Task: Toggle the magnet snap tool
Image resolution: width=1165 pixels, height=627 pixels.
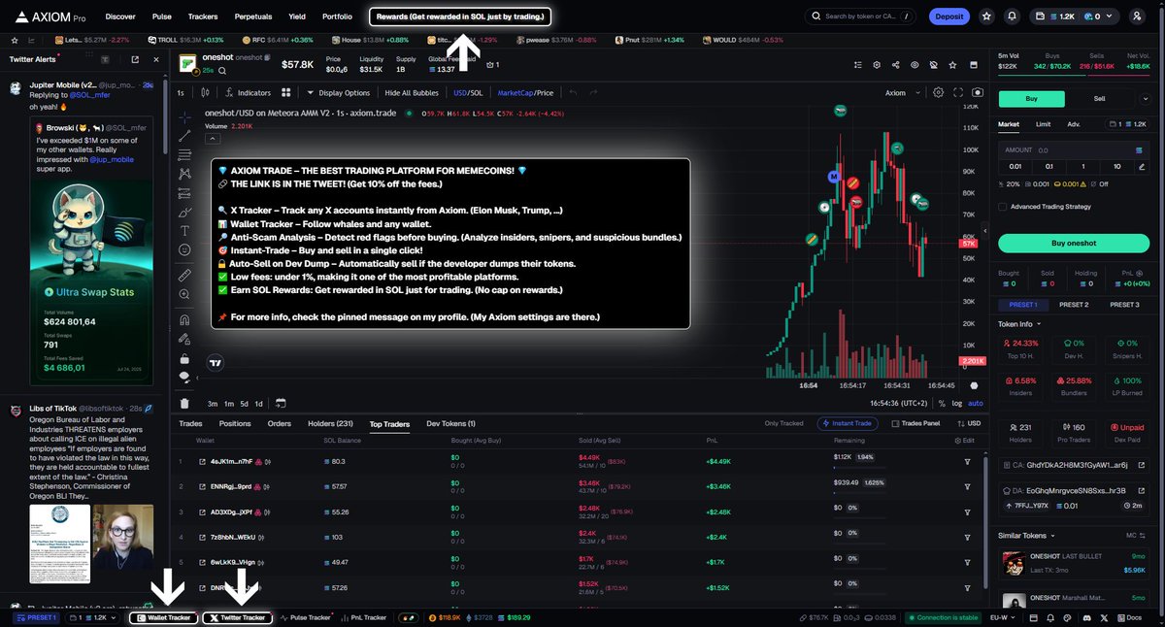Action: tap(184, 319)
